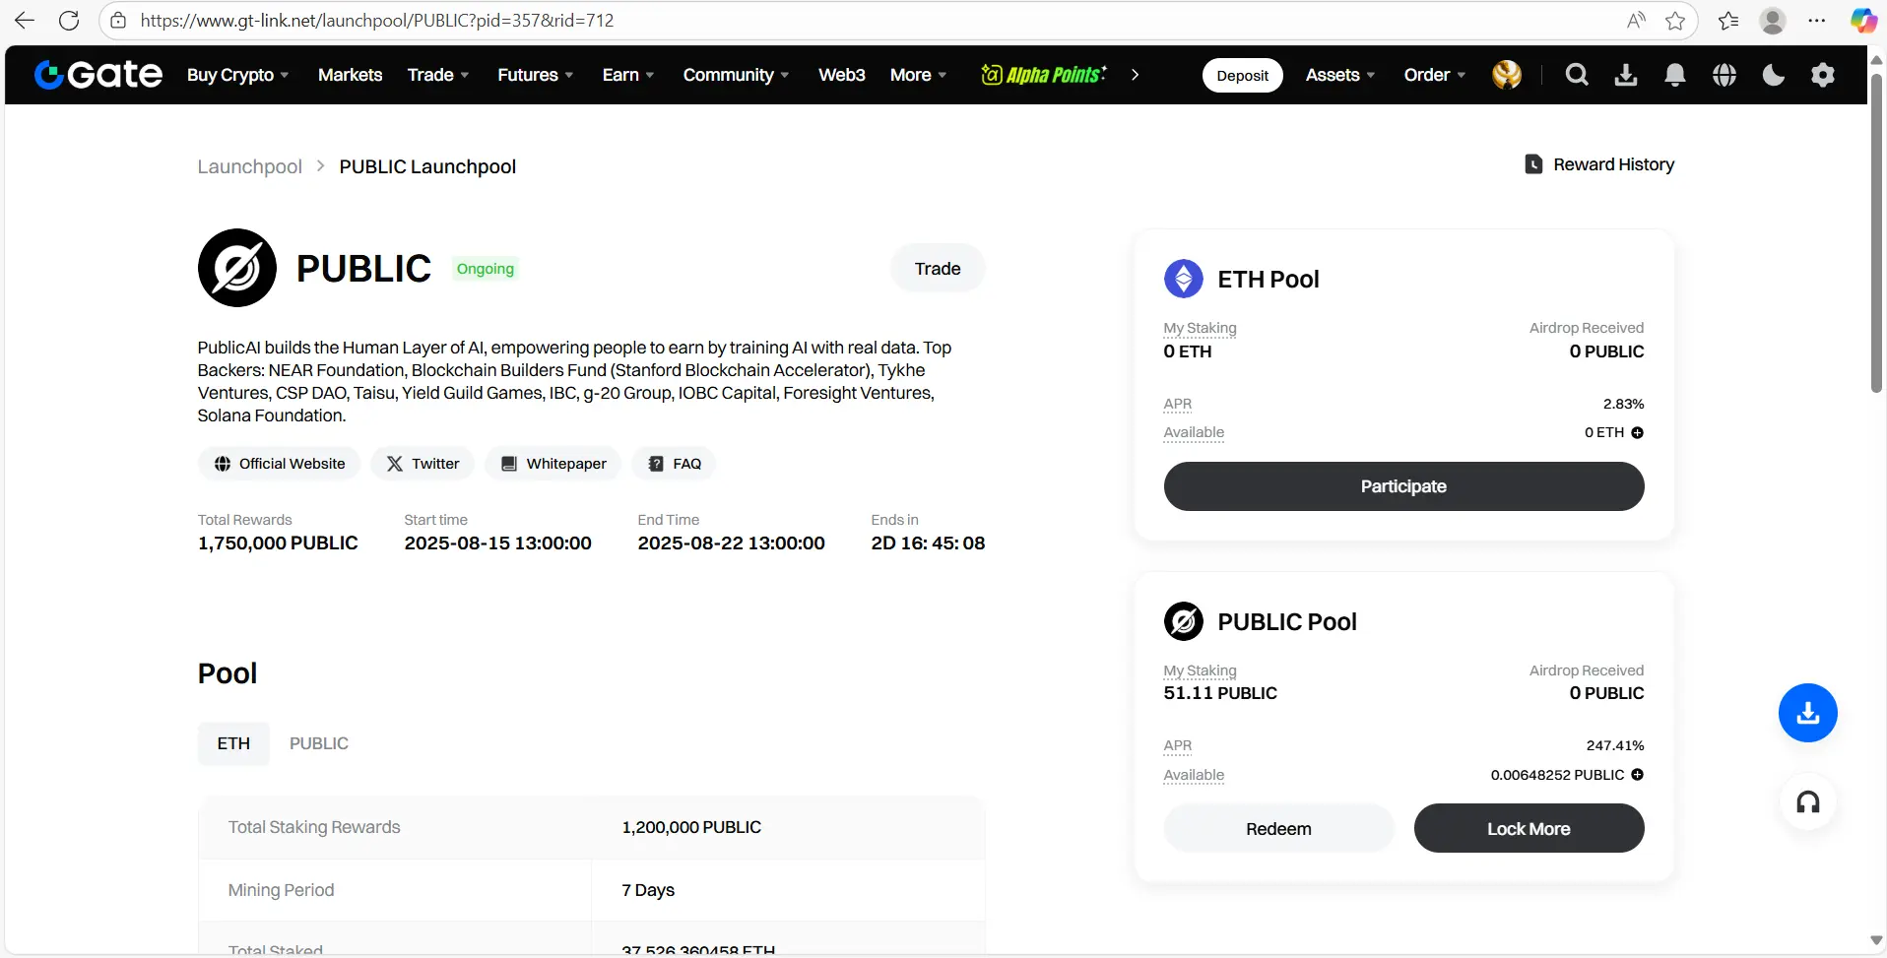The image size is (1887, 958).
Task: Click Participate in the ETH Pool
Action: 1403,486
